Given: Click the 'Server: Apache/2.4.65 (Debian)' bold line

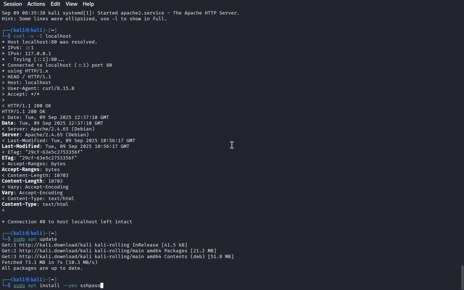Looking at the screenshot, I should click(x=45, y=135).
